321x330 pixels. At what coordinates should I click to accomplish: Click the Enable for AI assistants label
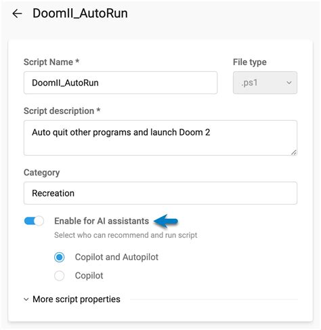pyautogui.click(x=102, y=221)
